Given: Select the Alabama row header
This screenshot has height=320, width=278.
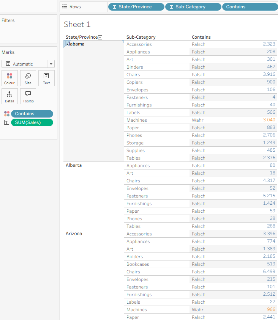Looking at the screenshot, I should (x=75, y=44).
